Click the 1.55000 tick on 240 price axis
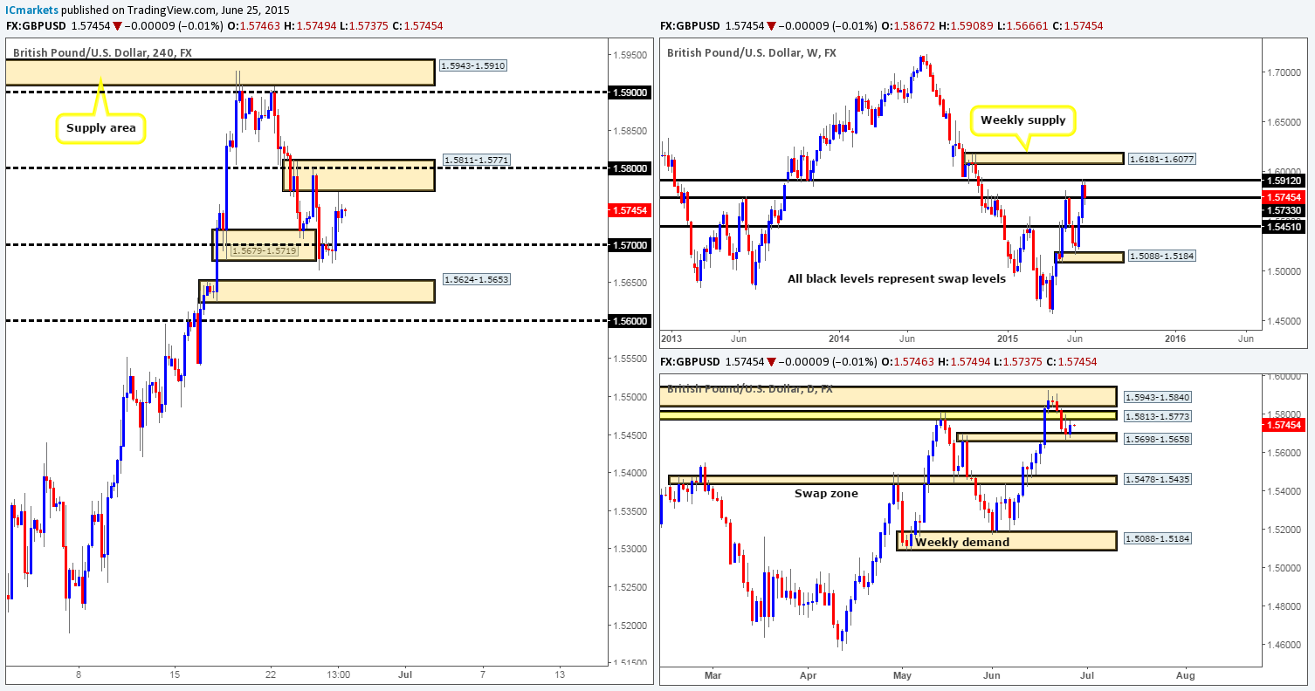 [630, 397]
